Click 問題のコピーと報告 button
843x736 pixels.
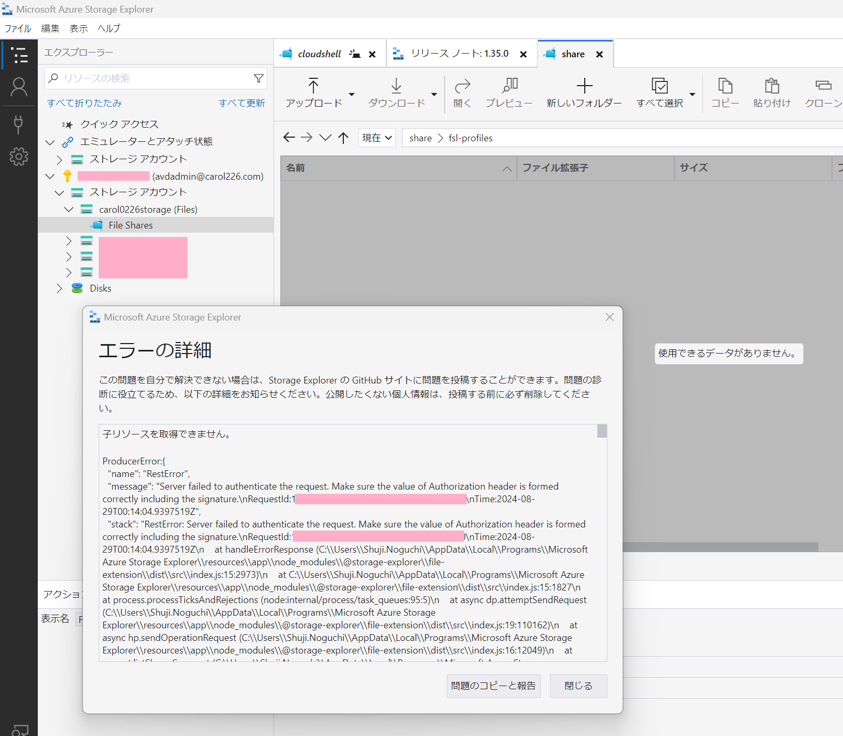(493, 686)
